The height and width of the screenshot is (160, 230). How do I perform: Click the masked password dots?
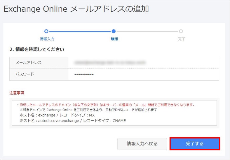pyautogui.click(x=84, y=74)
